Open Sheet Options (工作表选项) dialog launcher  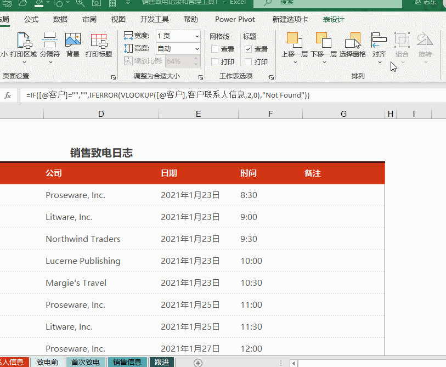(x=272, y=77)
